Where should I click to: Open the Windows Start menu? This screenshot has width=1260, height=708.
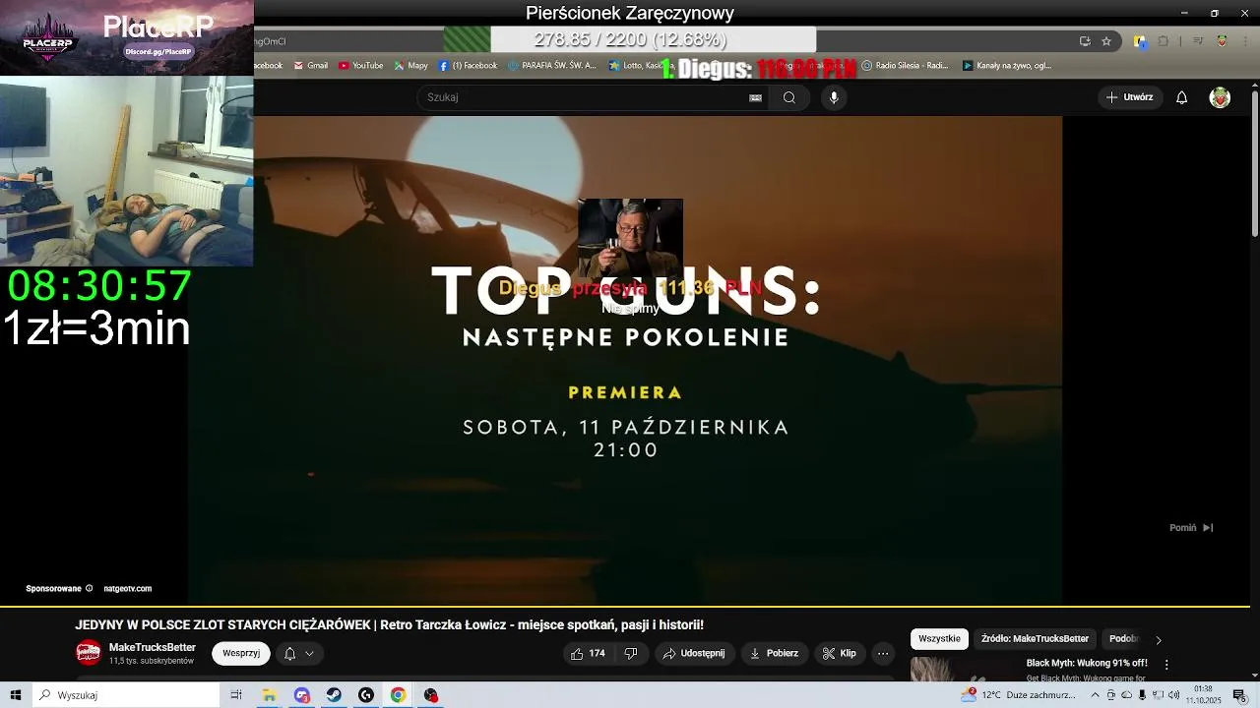tap(16, 695)
